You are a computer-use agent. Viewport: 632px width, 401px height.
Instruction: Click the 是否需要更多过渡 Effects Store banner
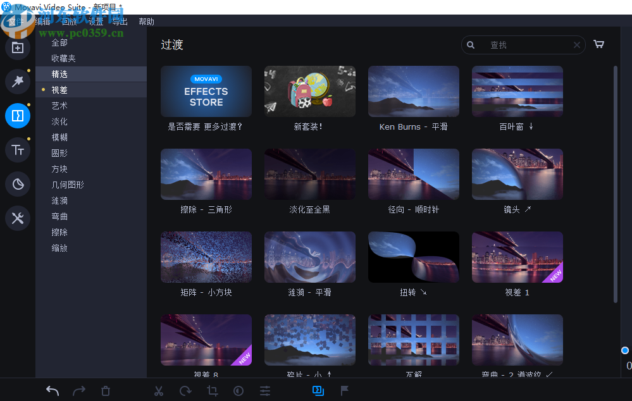point(206,91)
